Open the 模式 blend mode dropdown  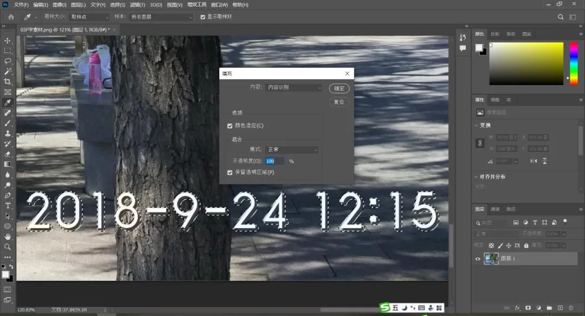(x=292, y=150)
